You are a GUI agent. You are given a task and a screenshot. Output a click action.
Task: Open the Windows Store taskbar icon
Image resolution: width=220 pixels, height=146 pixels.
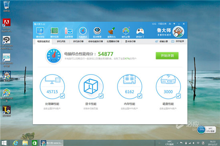point(34,143)
